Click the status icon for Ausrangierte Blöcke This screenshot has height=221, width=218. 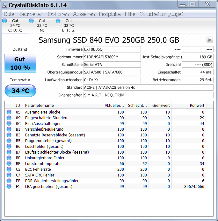pyautogui.click(x=9, y=112)
